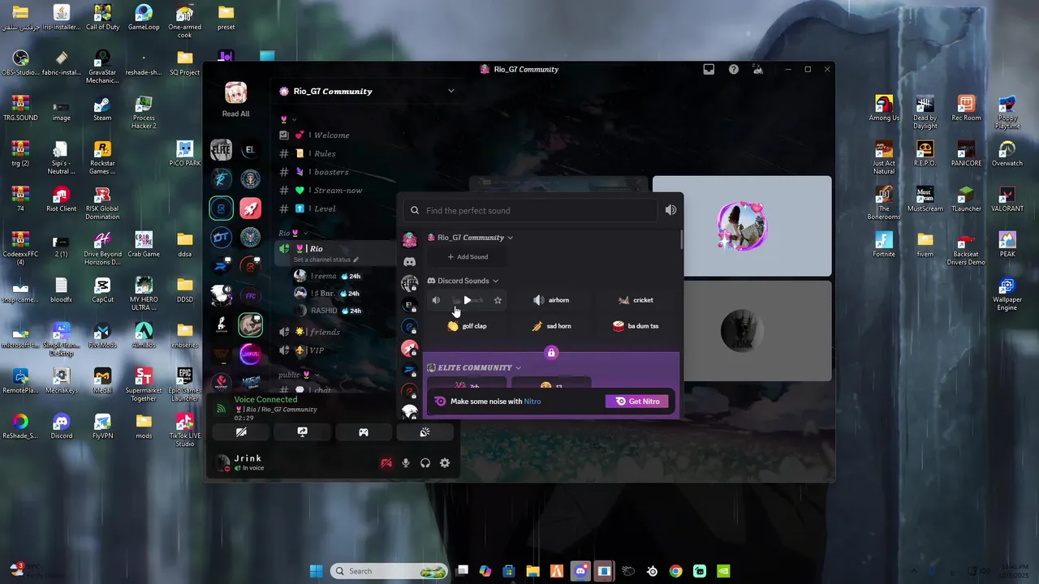Play the cricket sound
Screen dimensions: 1039x584
click(636, 300)
